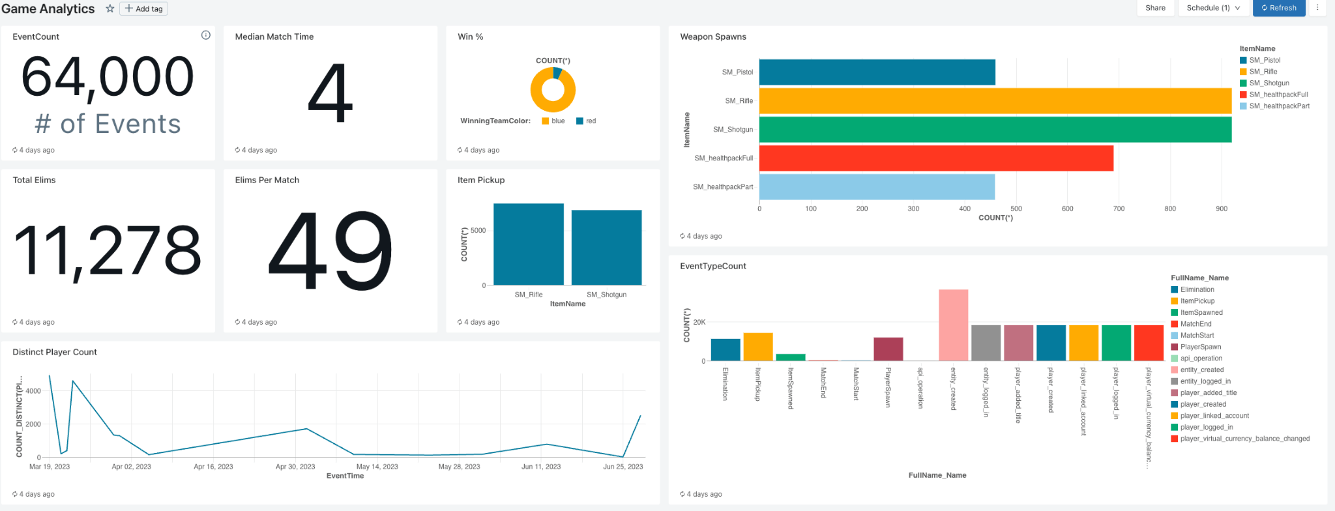Toggle SM_Rifle in Weapon Spawns legend

tap(1259, 72)
